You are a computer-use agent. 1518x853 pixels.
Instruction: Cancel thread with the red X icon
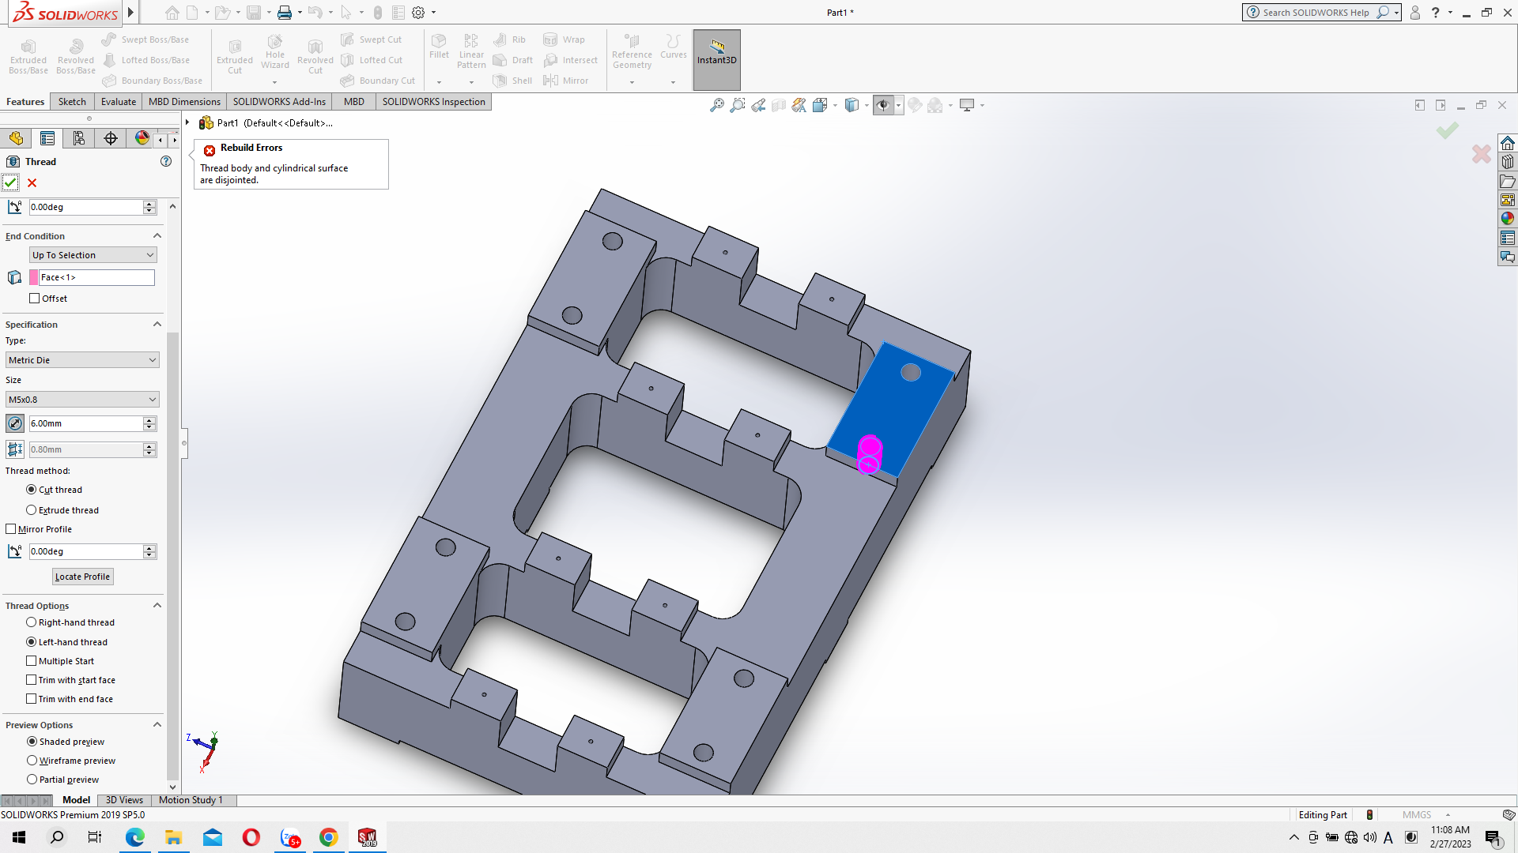32,182
